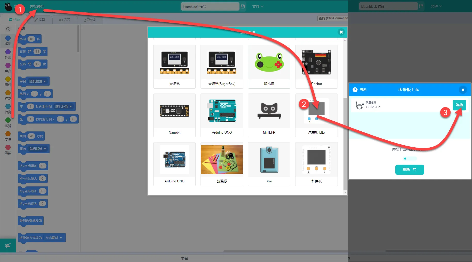Image resolution: width=472 pixels, height=262 pixels.
Task: Click the help question mark icon
Action: (x=355, y=90)
